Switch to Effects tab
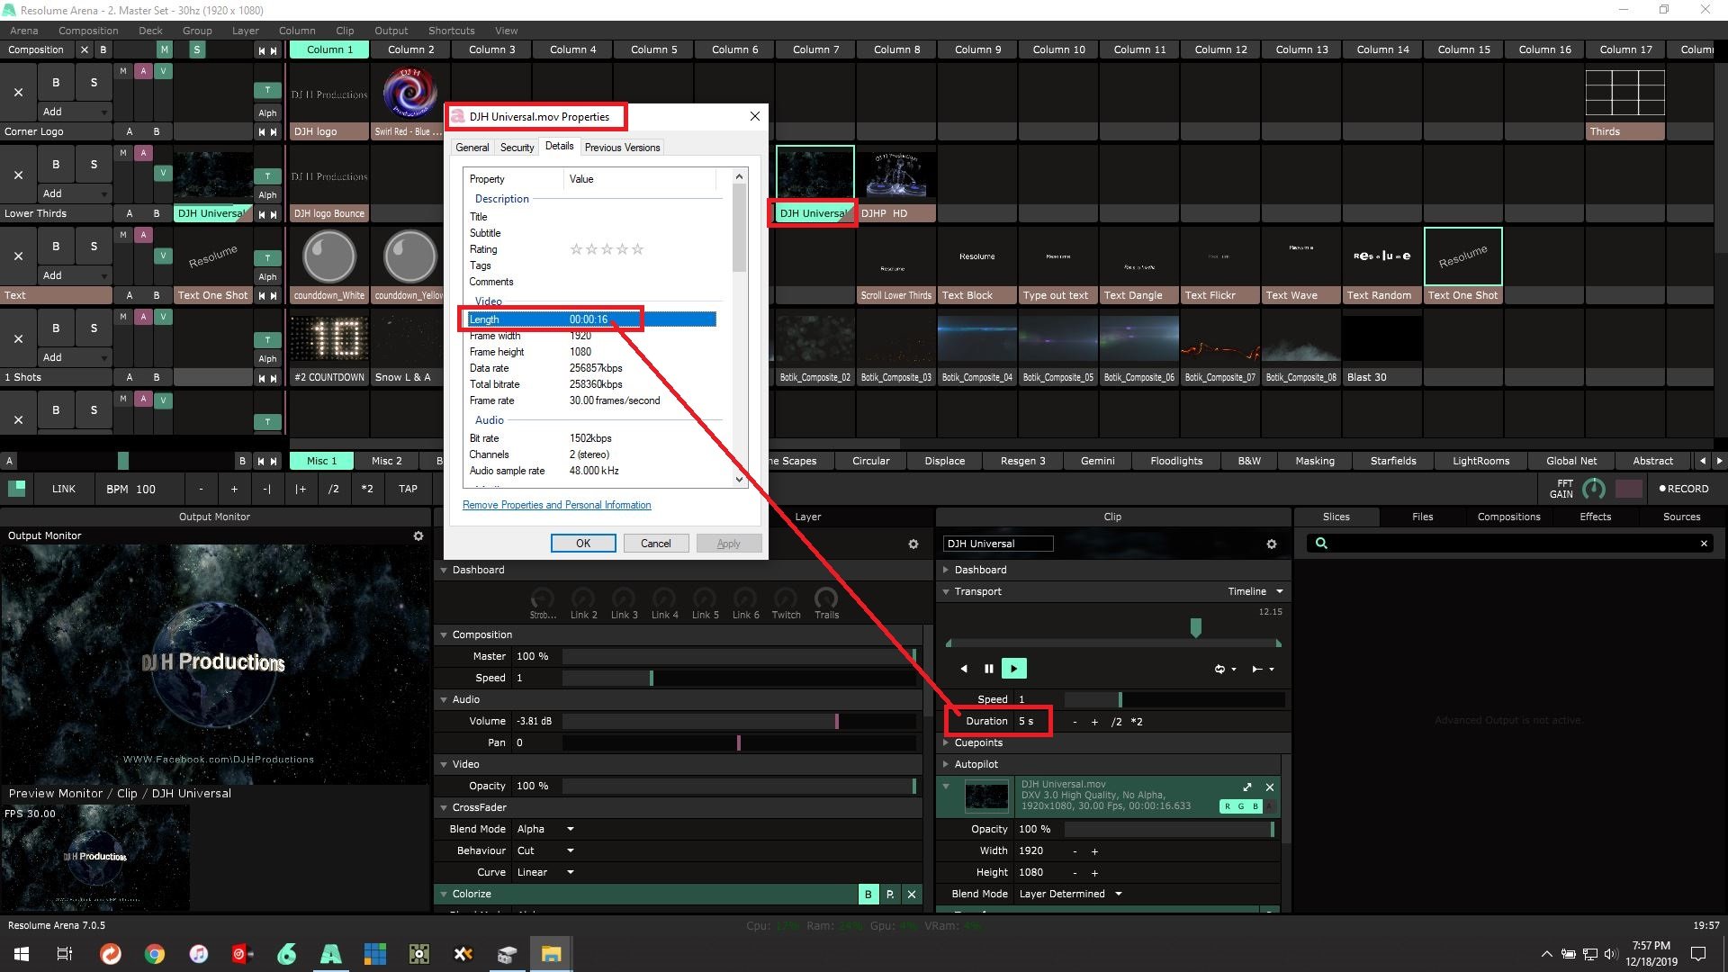The height and width of the screenshot is (972, 1728). coord(1594,517)
